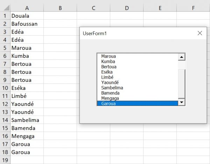This screenshot has width=210, height=164.
Task: Click cell A1 containing Douala
Action: point(27,16)
